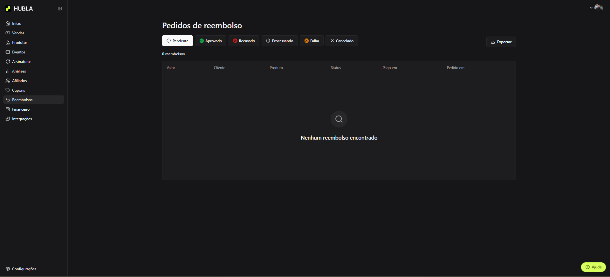This screenshot has width=610, height=277.
Task: Open the Início home page
Action: click(x=17, y=24)
